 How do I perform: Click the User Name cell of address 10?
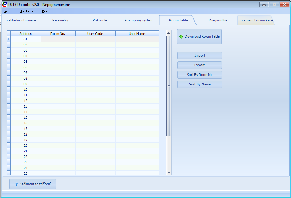(137, 90)
